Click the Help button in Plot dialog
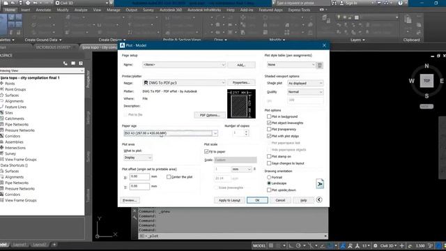 pos(304,200)
